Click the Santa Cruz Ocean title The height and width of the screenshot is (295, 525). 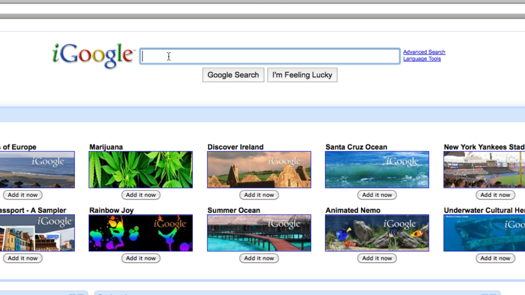click(356, 147)
